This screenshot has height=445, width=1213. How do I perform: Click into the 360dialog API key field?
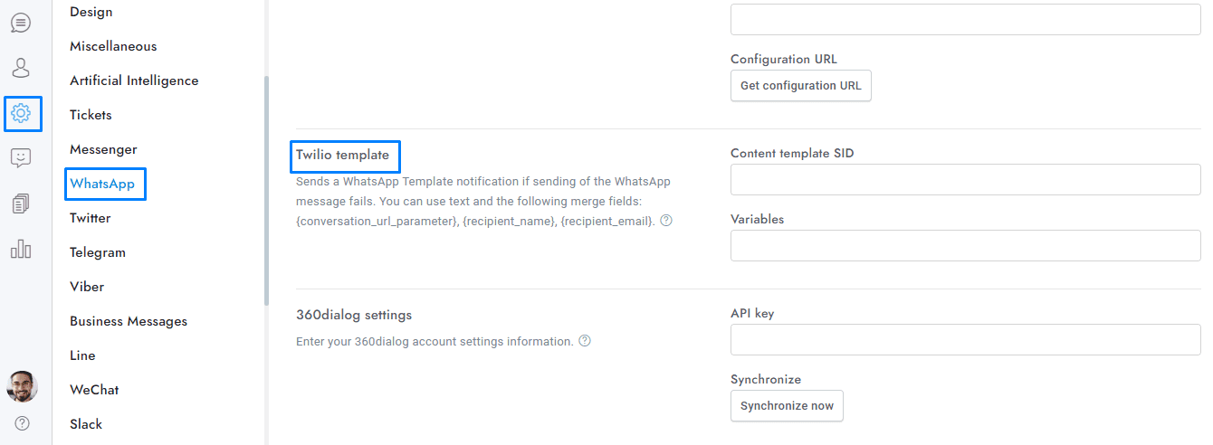coord(965,340)
